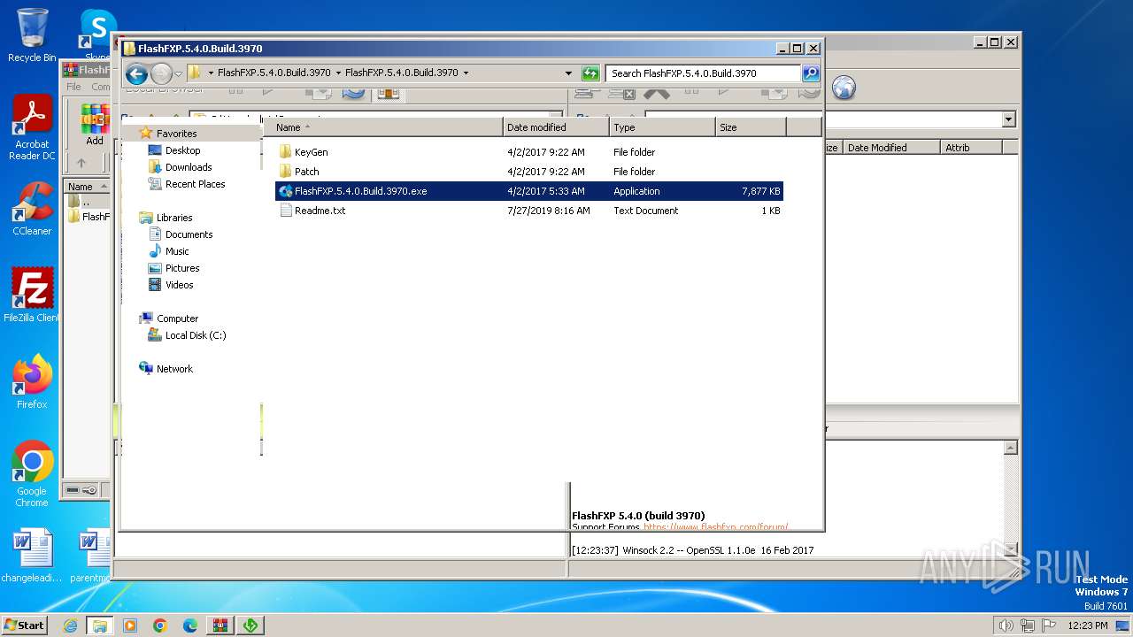Open Downloads in navigation pane
The image size is (1133, 637).
(x=189, y=167)
